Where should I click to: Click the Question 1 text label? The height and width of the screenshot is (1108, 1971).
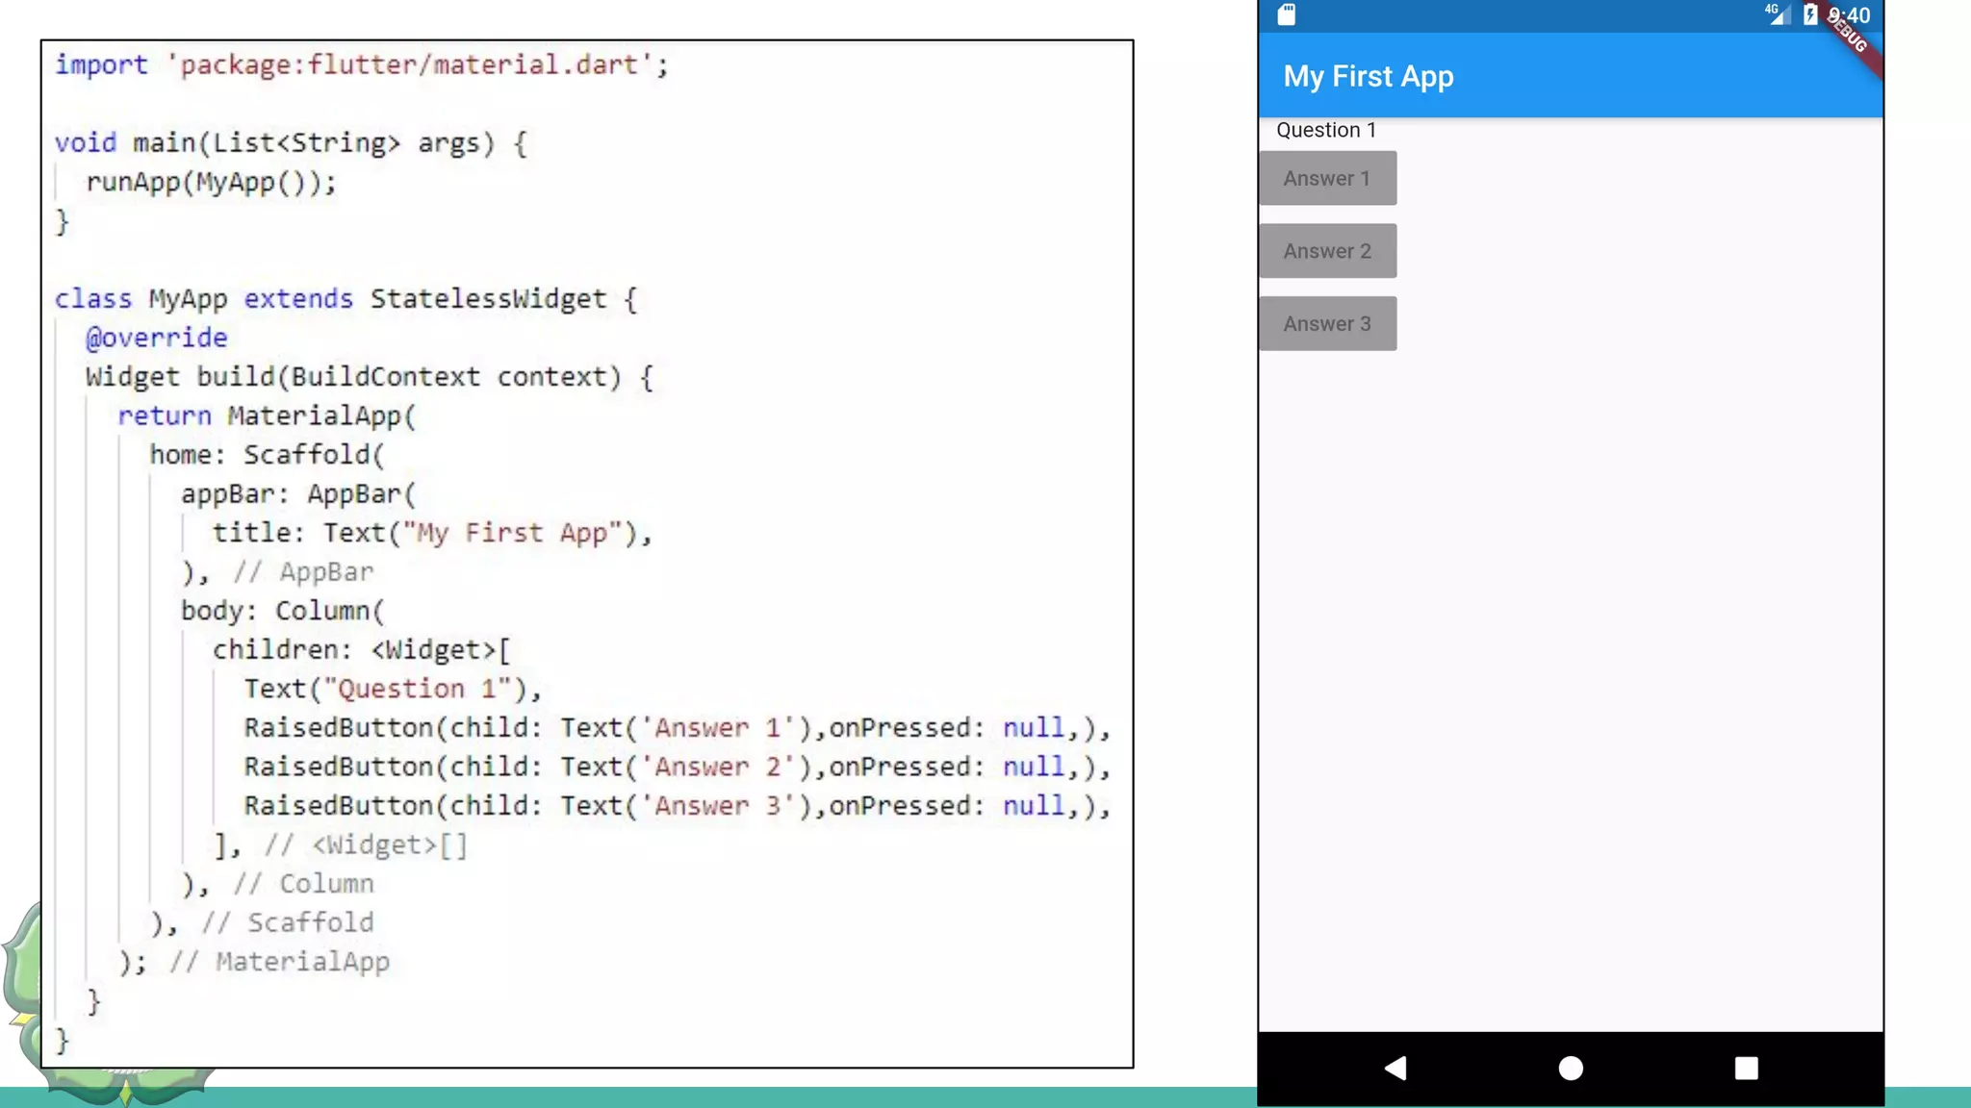[1325, 130]
